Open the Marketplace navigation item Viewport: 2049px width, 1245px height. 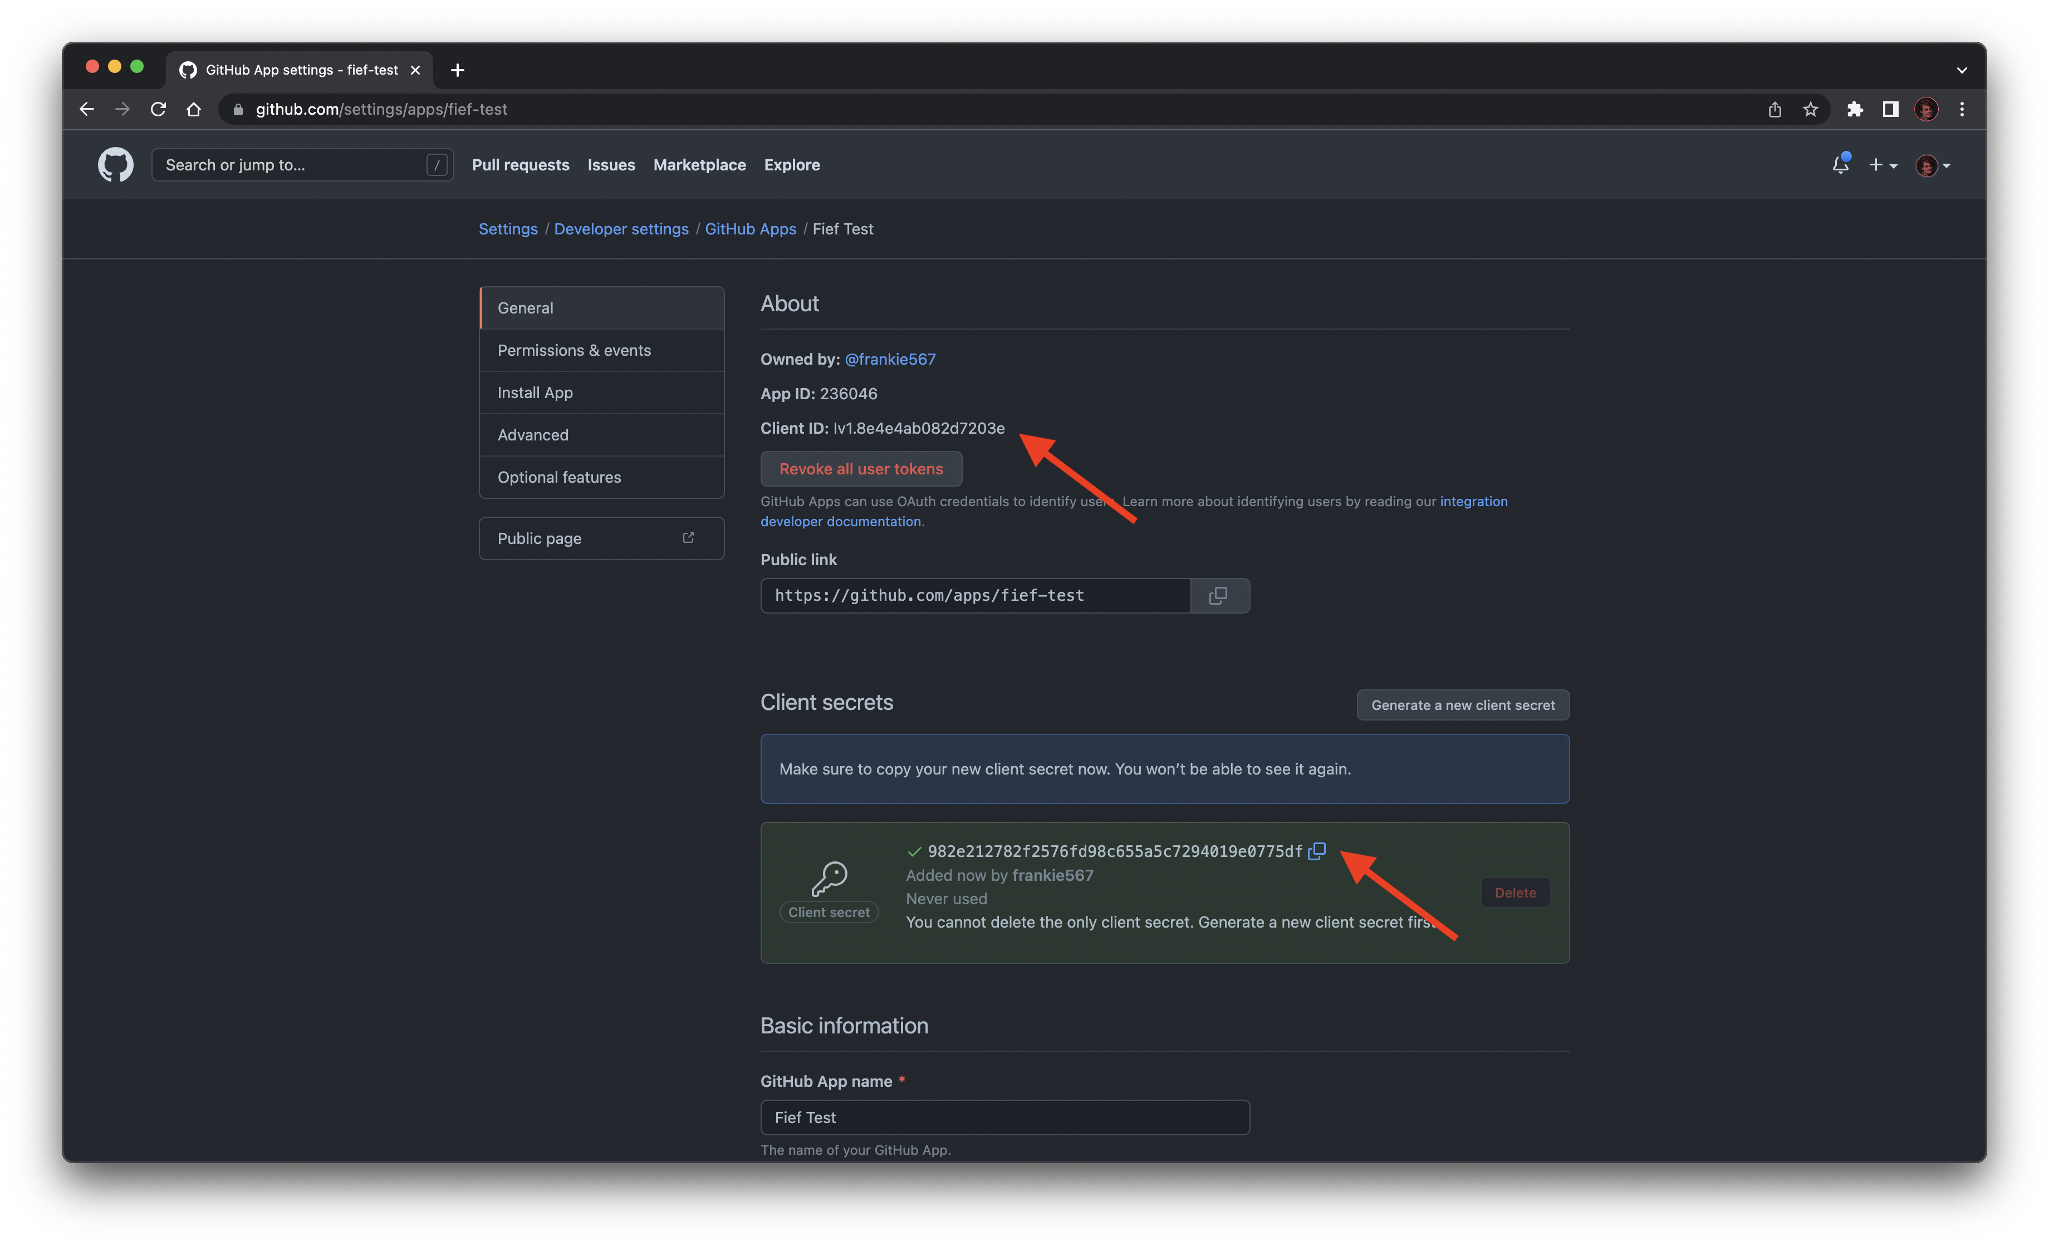(699, 165)
